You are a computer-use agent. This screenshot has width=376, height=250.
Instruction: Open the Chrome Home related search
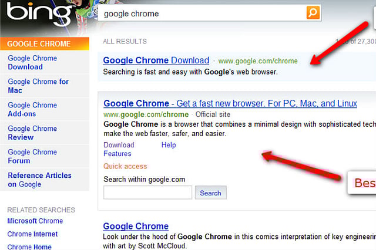click(x=29, y=246)
